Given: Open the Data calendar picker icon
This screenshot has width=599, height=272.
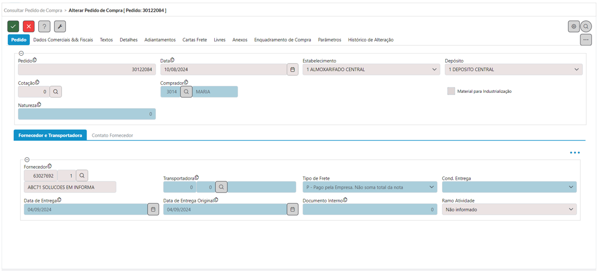Looking at the screenshot, I should [293, 69].
